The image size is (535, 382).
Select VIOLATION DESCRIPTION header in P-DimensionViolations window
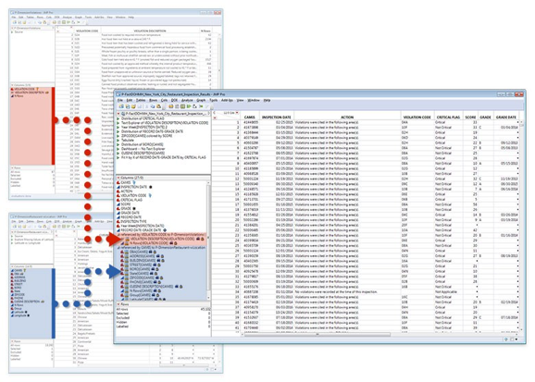coord(150,31)
